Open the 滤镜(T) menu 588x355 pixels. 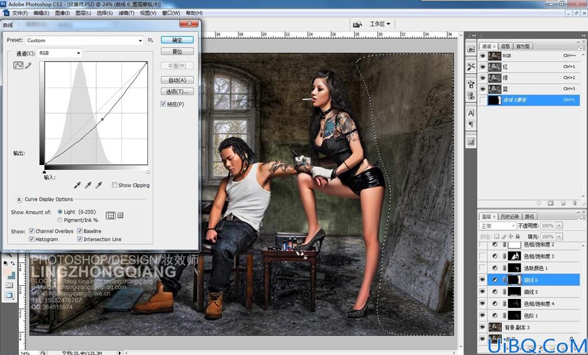126,13
